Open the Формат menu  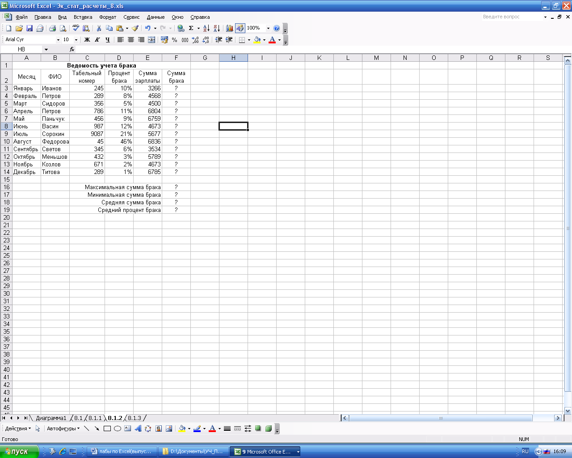[x=108, y=17]
